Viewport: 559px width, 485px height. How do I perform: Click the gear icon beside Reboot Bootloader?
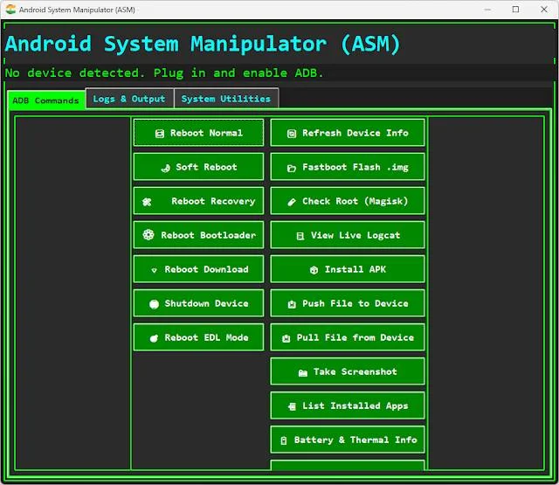(x=148, y=235)
